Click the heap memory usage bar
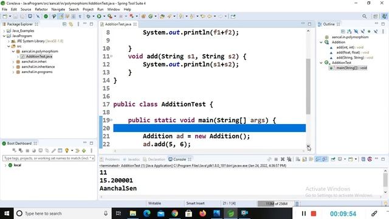The height and width of the screenshot is (219, 389). click(275, 204)
